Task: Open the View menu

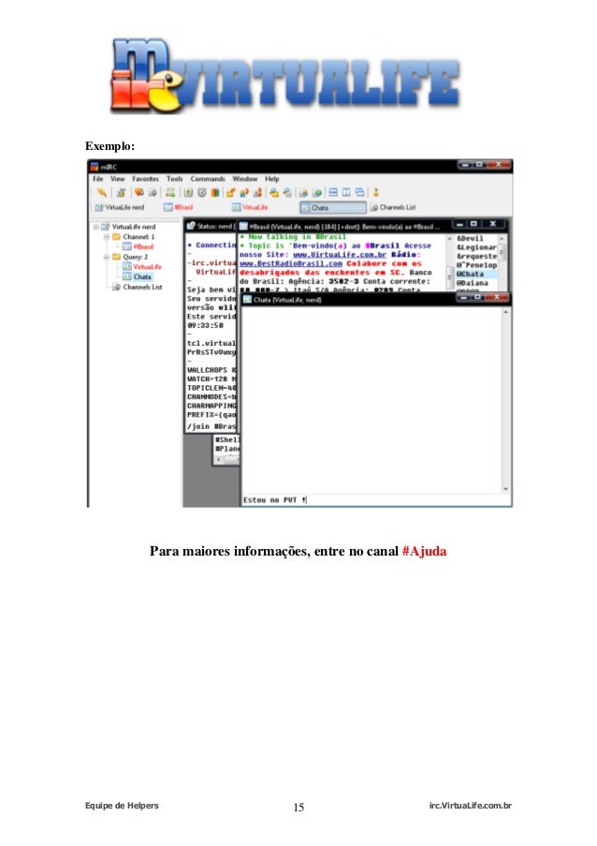Action: pos(118,179)
